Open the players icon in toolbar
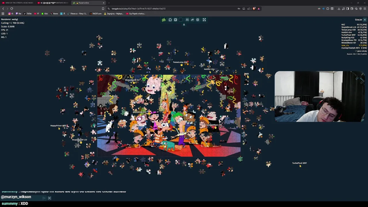This screenshot has width=368, height=207. click(187, 20)
